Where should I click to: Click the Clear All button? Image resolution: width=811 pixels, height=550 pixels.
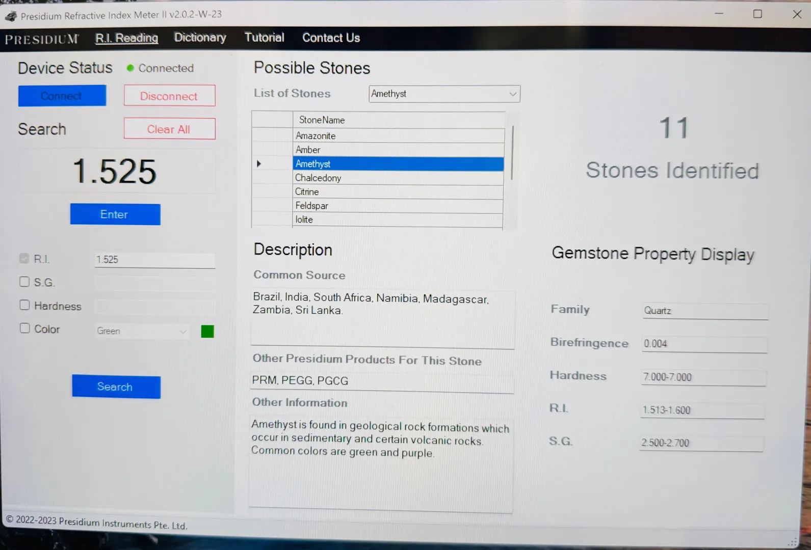click(169, 129)
